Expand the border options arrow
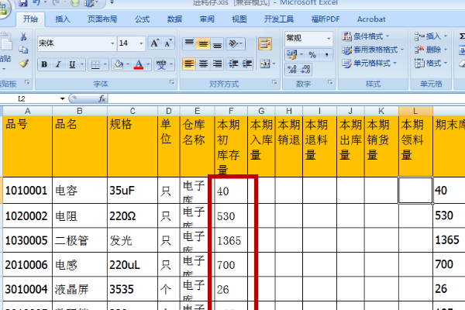 [x=105, y=64]
